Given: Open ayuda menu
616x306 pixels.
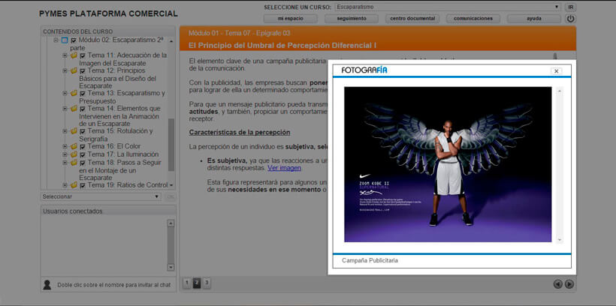Looking at the screenshot, I should click(x=534, y=19).
